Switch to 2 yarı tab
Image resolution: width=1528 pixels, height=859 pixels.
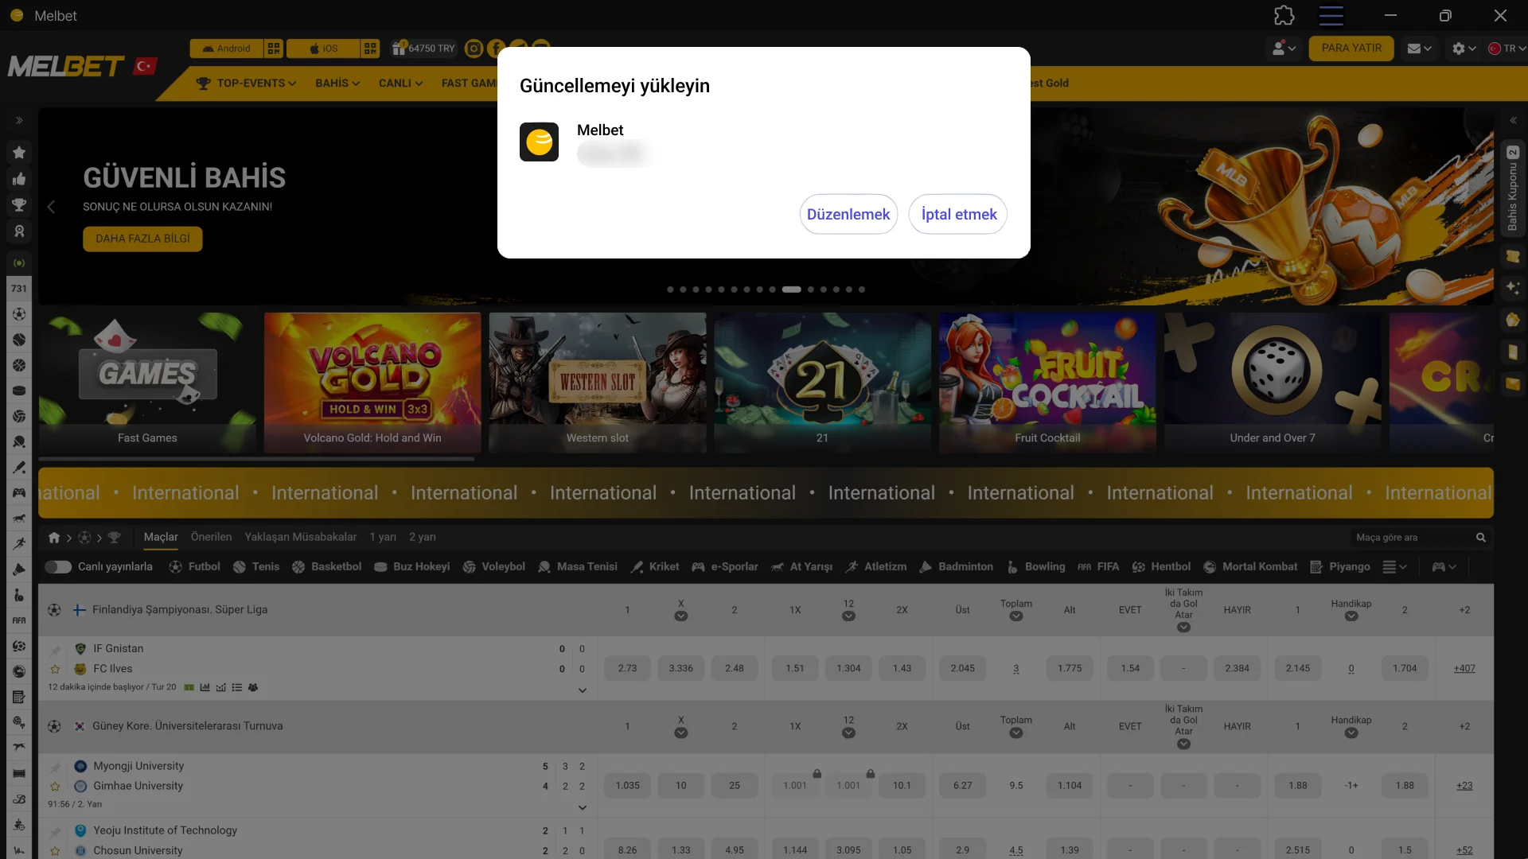point(423,538)
